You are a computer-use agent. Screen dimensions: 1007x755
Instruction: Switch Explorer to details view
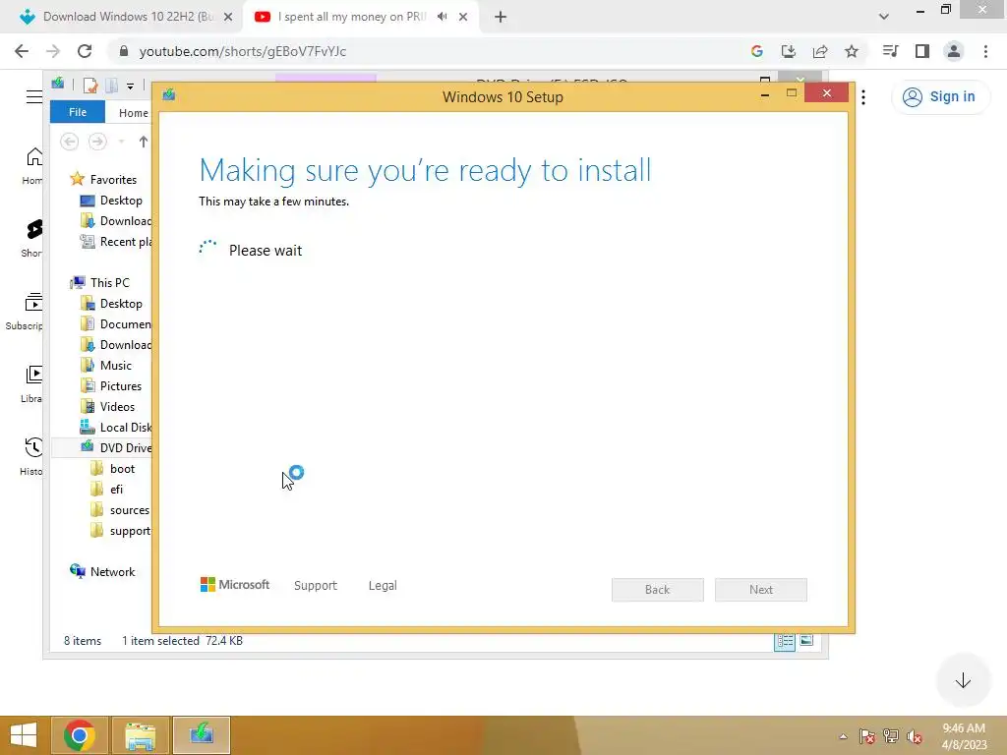click(x=785, y=641)
